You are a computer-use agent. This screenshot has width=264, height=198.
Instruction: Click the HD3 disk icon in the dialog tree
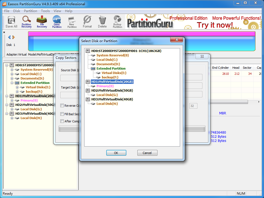[88, 99]
